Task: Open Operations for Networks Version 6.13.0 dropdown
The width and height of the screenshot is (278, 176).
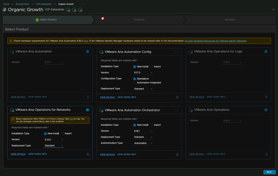Action: click(x=54, y=140)
